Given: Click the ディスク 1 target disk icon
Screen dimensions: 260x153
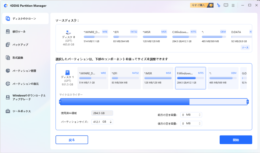Looking at the screenshot, I should pos(68,72).
